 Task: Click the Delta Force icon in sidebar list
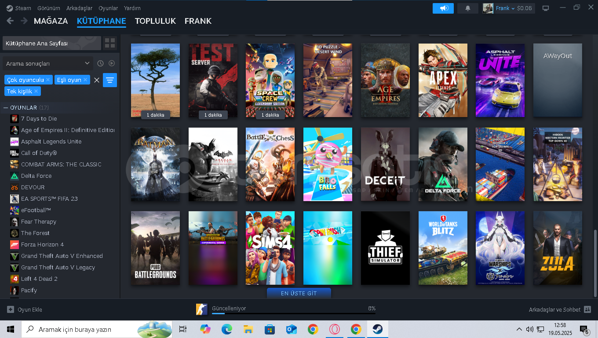15,176
